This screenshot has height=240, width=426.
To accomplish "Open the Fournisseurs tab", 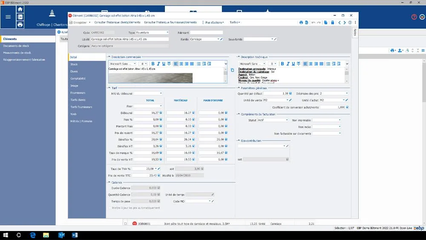I will pos(78,93).
